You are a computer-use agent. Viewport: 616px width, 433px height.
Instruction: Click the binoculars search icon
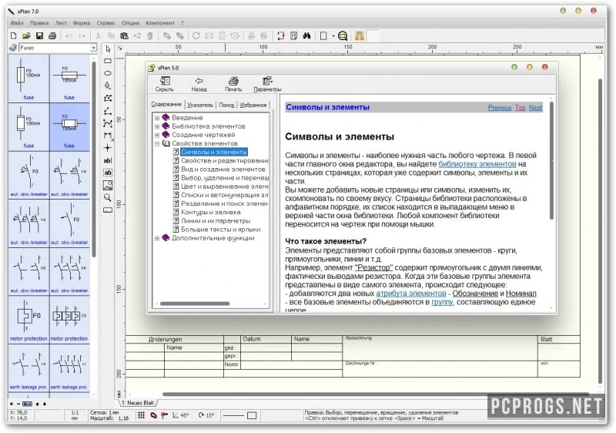[x=306, y=36]
